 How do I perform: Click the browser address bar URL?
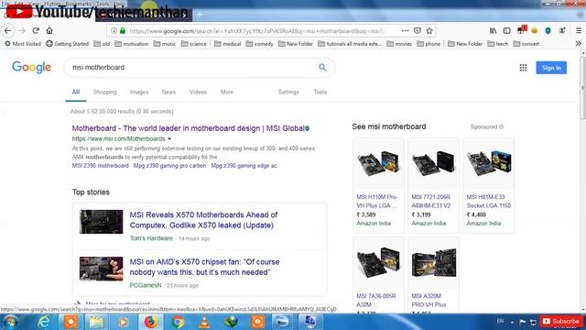(x=258, y=30)
